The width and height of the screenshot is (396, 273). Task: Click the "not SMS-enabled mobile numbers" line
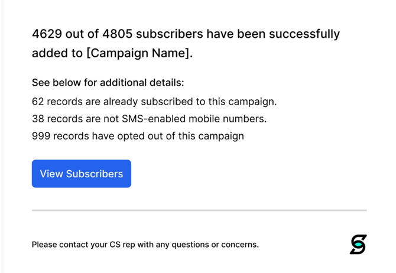[149, 119]
